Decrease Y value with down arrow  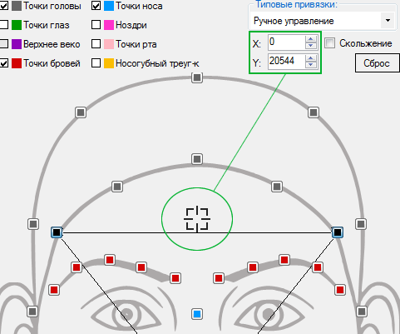(x=311, y=64)
